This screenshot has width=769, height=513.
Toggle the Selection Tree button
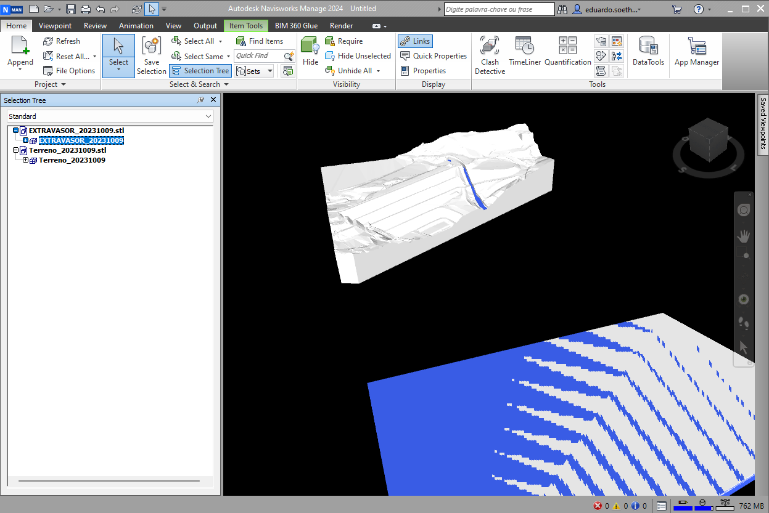pyautogui.click(x=200, y=70)
